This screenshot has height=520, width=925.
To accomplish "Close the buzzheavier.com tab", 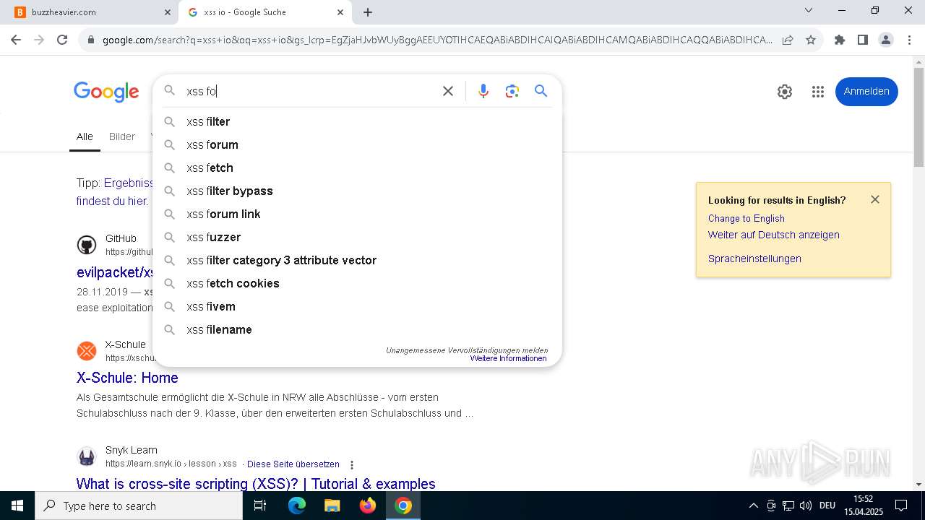I will (x=168, y=12).
